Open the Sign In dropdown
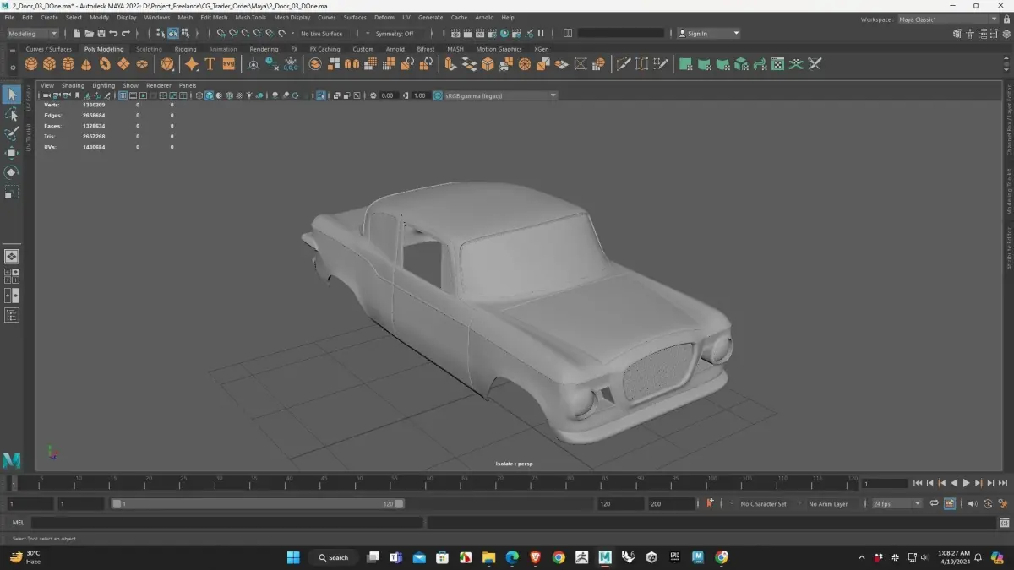This screenshot has width=1014, height=570. (x=708, y=34)
